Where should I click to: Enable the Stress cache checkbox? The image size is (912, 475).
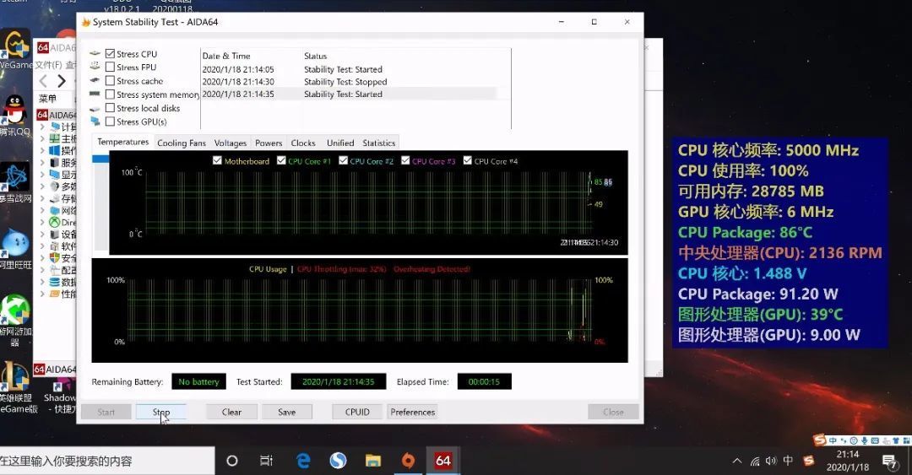(x=110, y=81)
